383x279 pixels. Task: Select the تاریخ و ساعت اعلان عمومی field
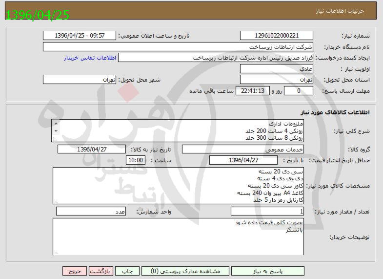tap(80, 36)
